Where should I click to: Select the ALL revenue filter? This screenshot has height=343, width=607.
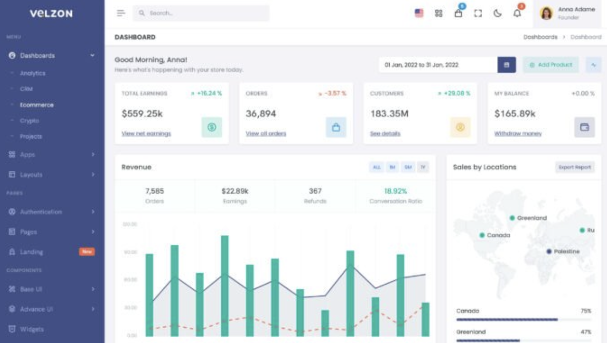coord(377,168)
